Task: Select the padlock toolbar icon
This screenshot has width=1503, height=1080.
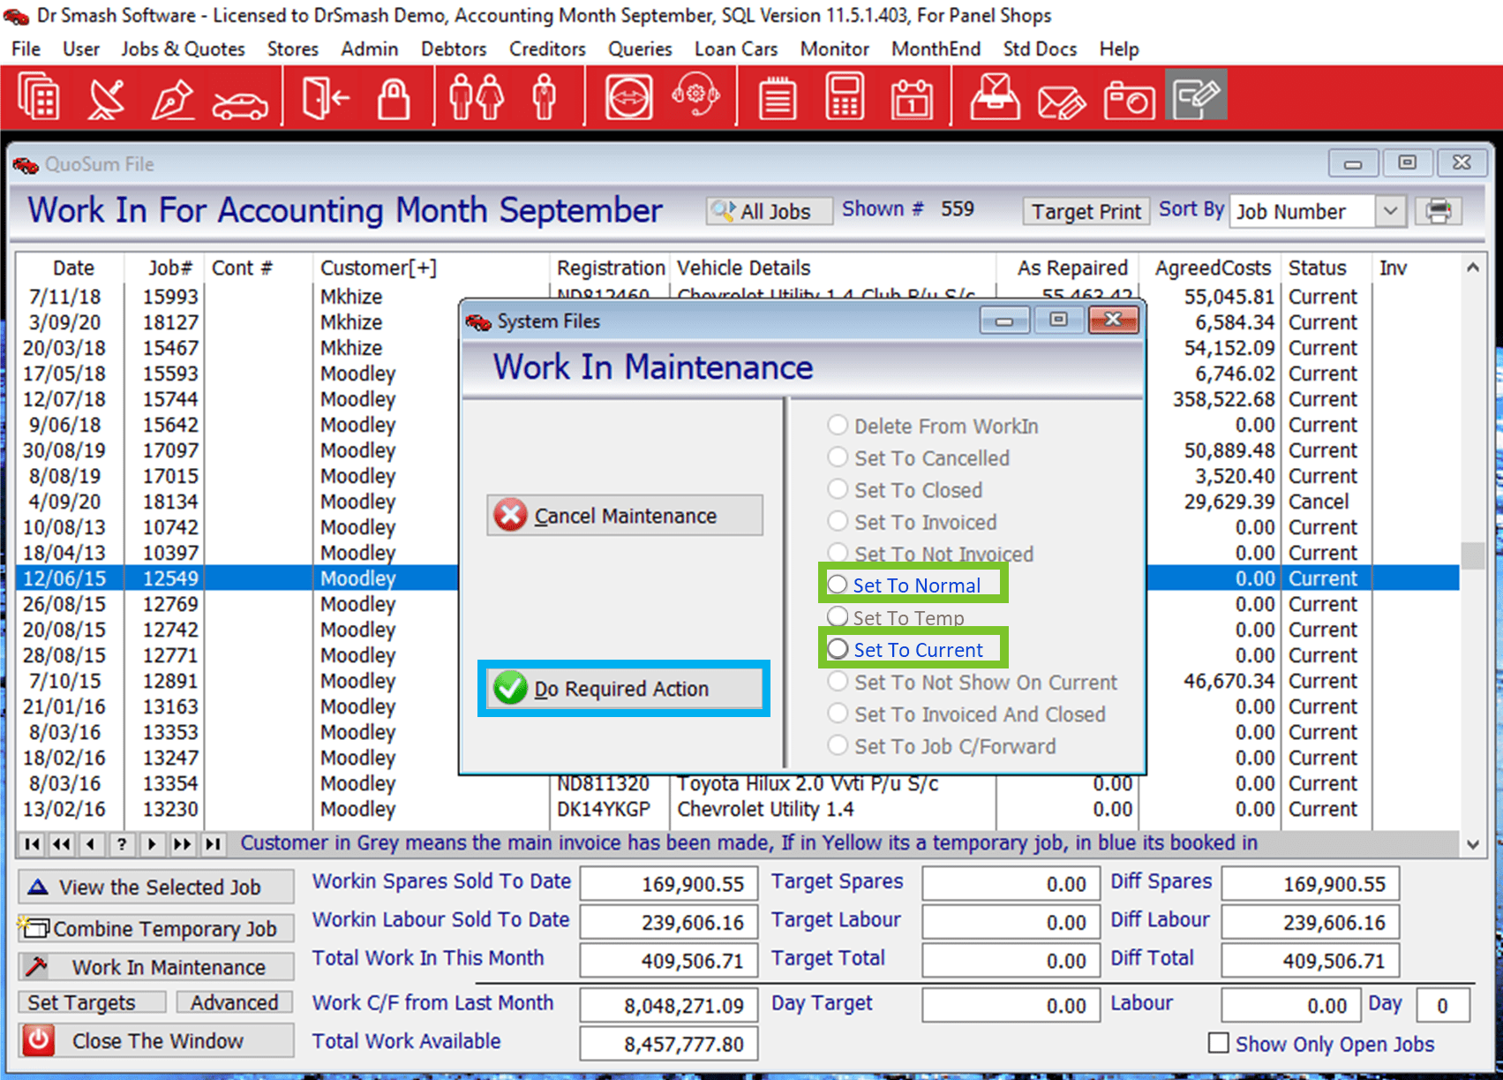Action: point(394,96)
